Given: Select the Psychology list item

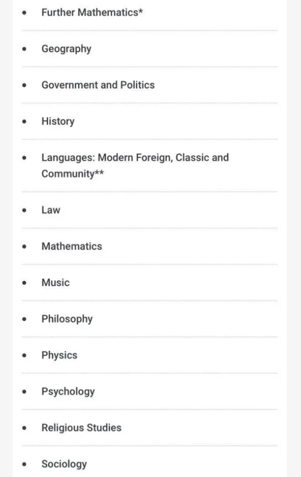Looking at the screenshot, I should click(68, 392).
